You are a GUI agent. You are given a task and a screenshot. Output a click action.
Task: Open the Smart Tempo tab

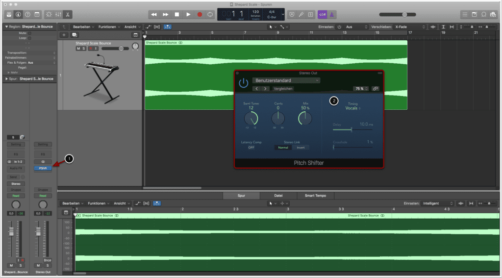tap(315, 195)
